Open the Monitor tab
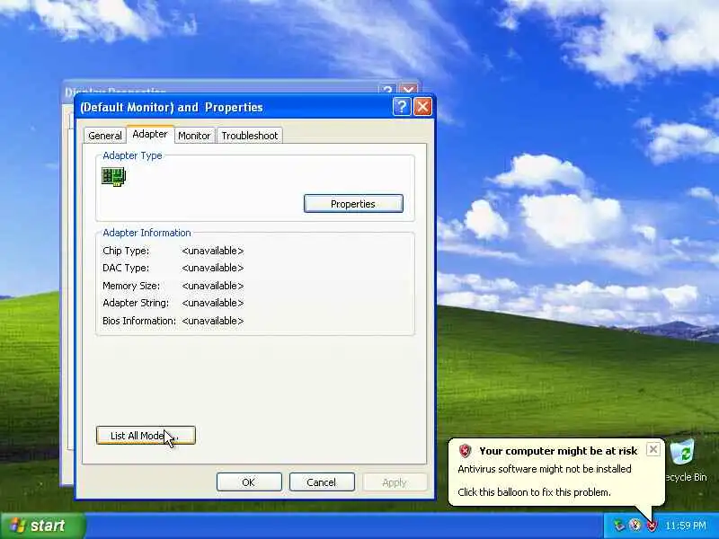Screen dimensions: 719x539 tap(194, 136)
